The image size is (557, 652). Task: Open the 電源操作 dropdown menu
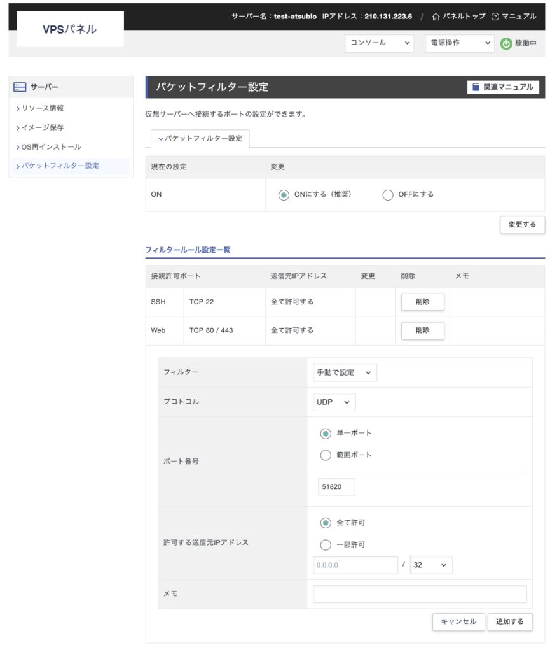[x=459, y=43]
